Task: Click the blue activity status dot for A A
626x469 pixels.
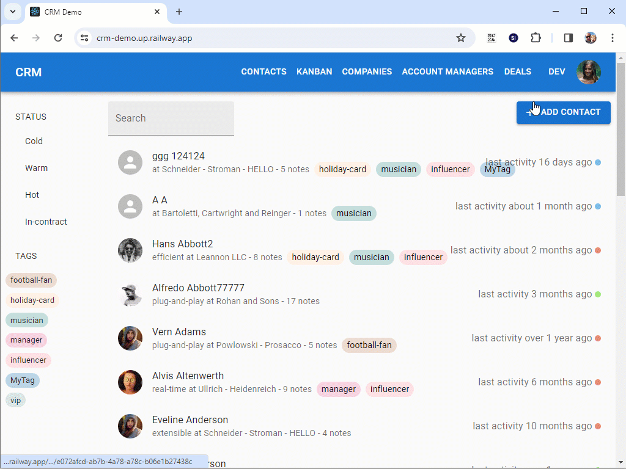Action: (x=597, y=206)
